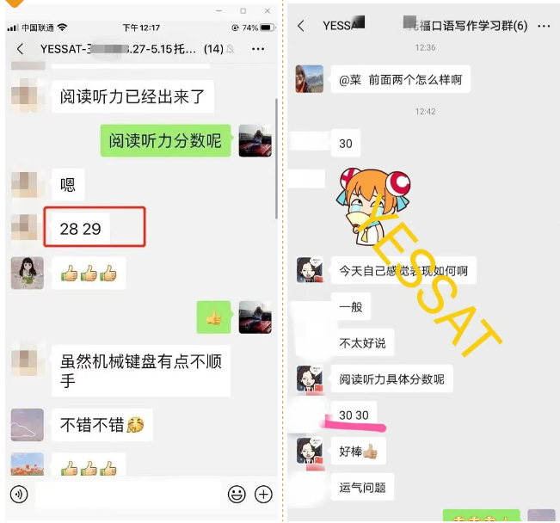Open the right group chat's three-dot menu

[x=544, y=26]
